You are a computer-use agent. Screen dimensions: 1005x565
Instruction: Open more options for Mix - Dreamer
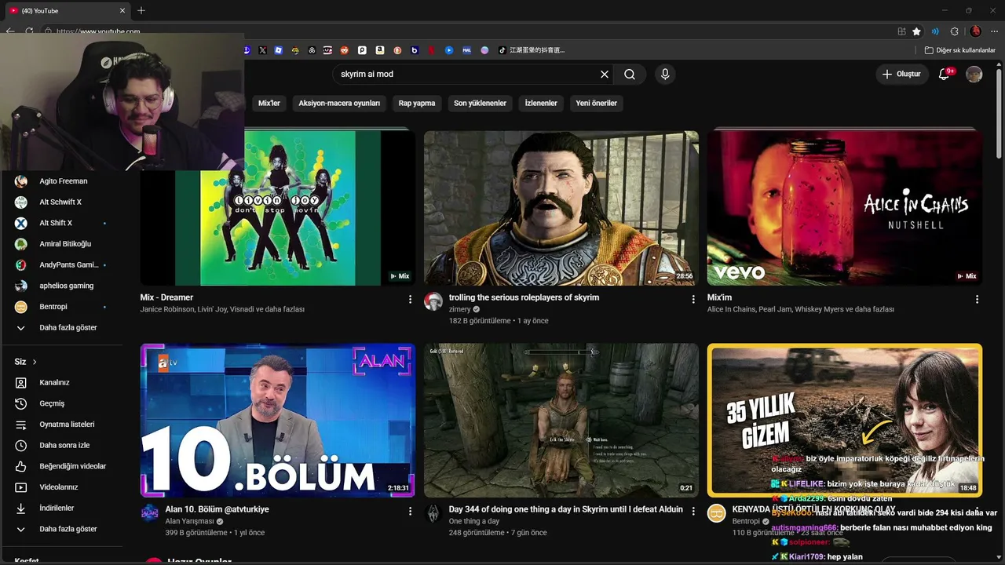[x=410, y=299]
